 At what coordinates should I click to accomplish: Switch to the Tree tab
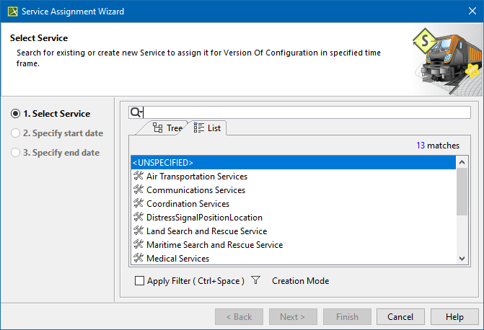pyautogui.click(x=167, y=128)
